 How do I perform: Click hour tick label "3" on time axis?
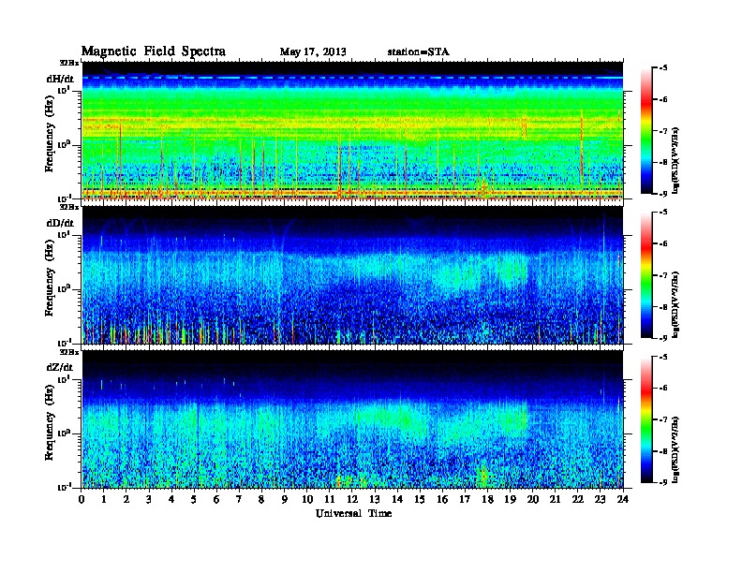point(149,499)
